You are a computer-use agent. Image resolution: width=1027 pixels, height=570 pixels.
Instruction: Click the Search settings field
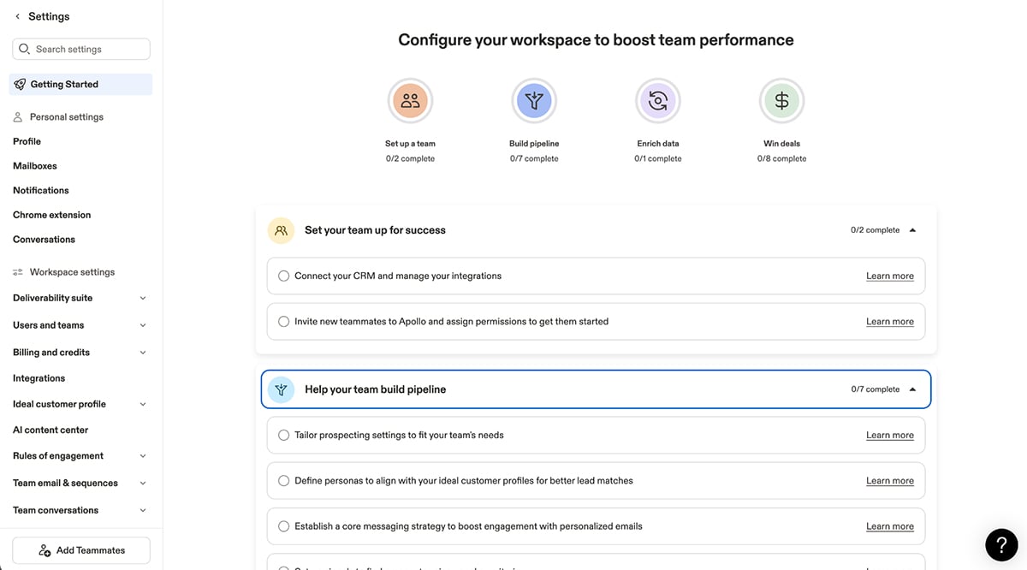(x=80, y=49)
